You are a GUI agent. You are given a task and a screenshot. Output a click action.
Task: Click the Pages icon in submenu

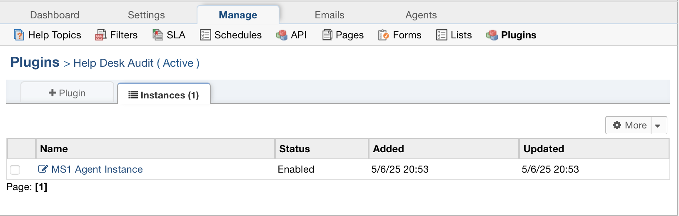tap(327, 35)
